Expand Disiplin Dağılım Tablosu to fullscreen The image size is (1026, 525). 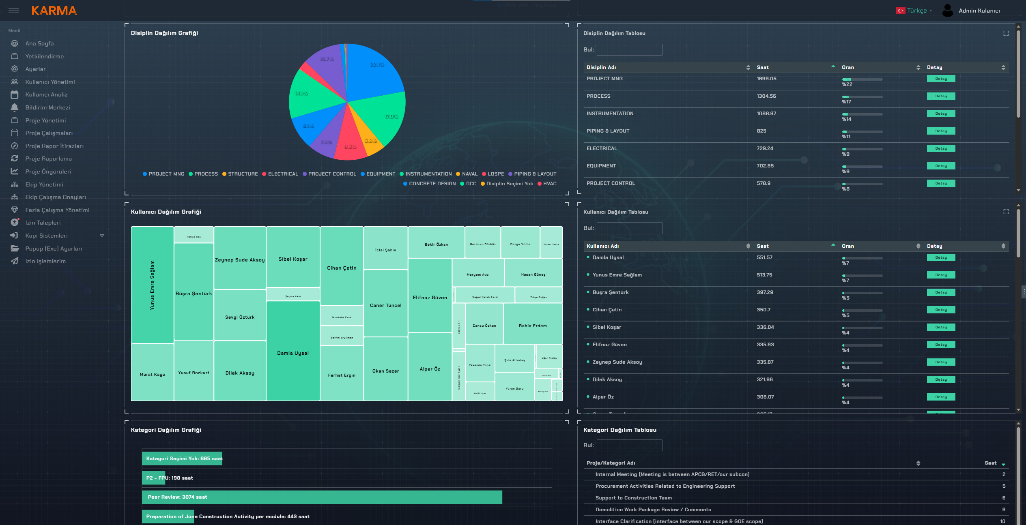(x=1006, y=33)
